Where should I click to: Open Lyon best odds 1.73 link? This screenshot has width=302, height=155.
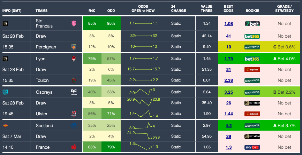point(229,59)
